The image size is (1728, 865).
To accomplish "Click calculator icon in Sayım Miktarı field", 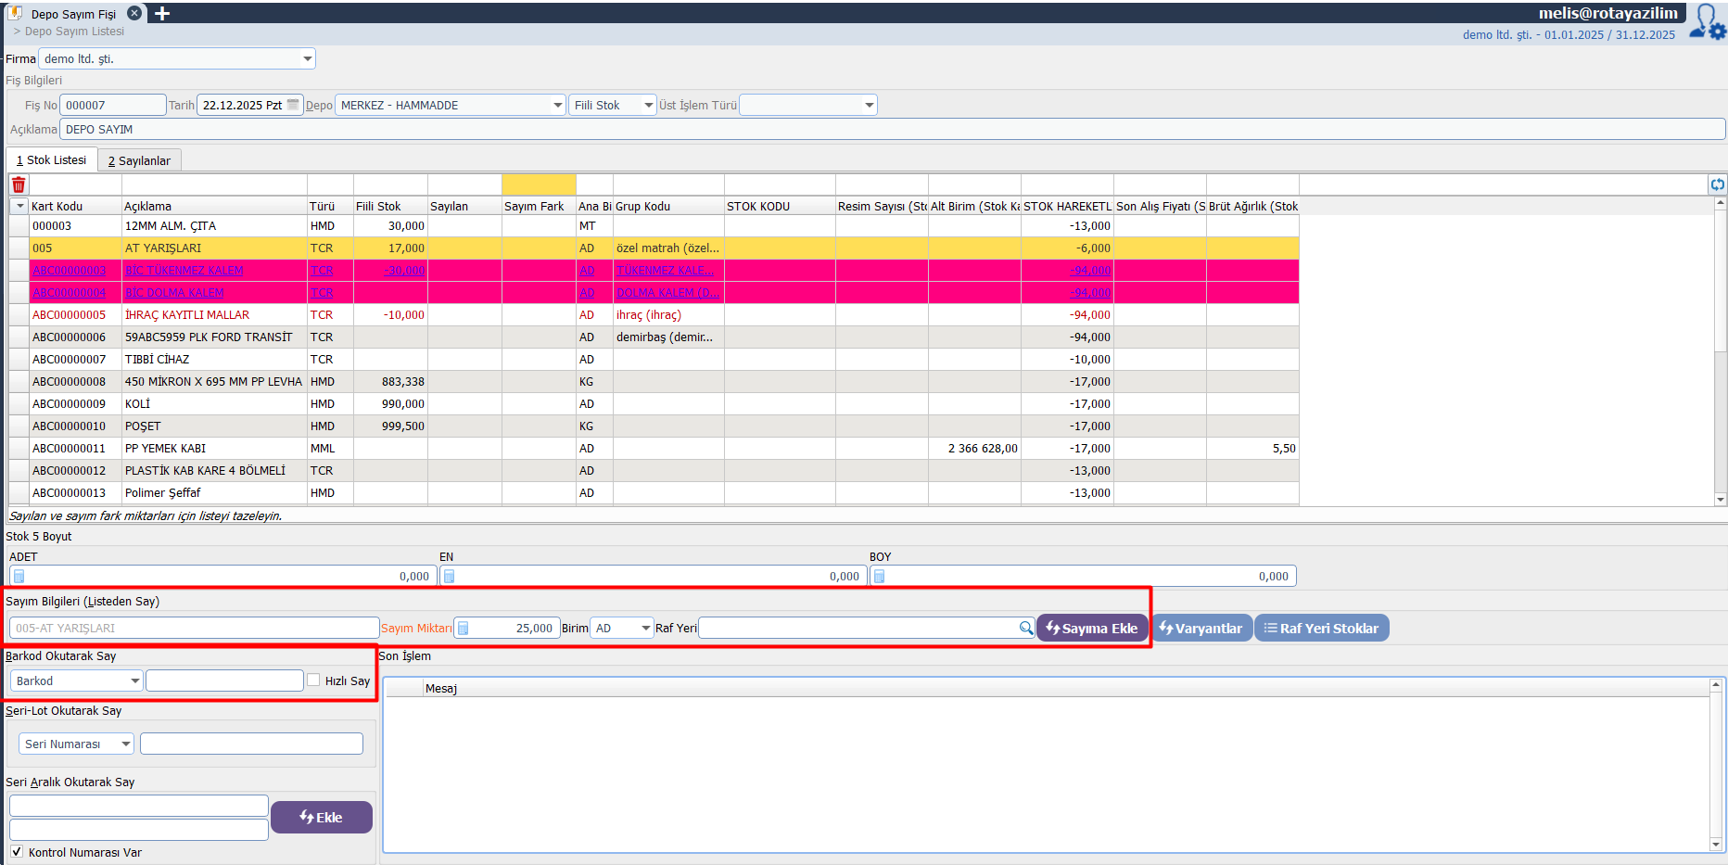I will [464, 628].
